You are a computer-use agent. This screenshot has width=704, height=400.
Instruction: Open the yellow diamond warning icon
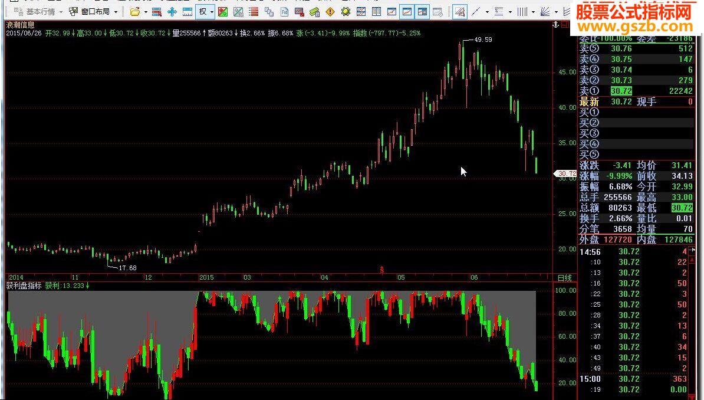pyautogui.click(x=330, y=12)
